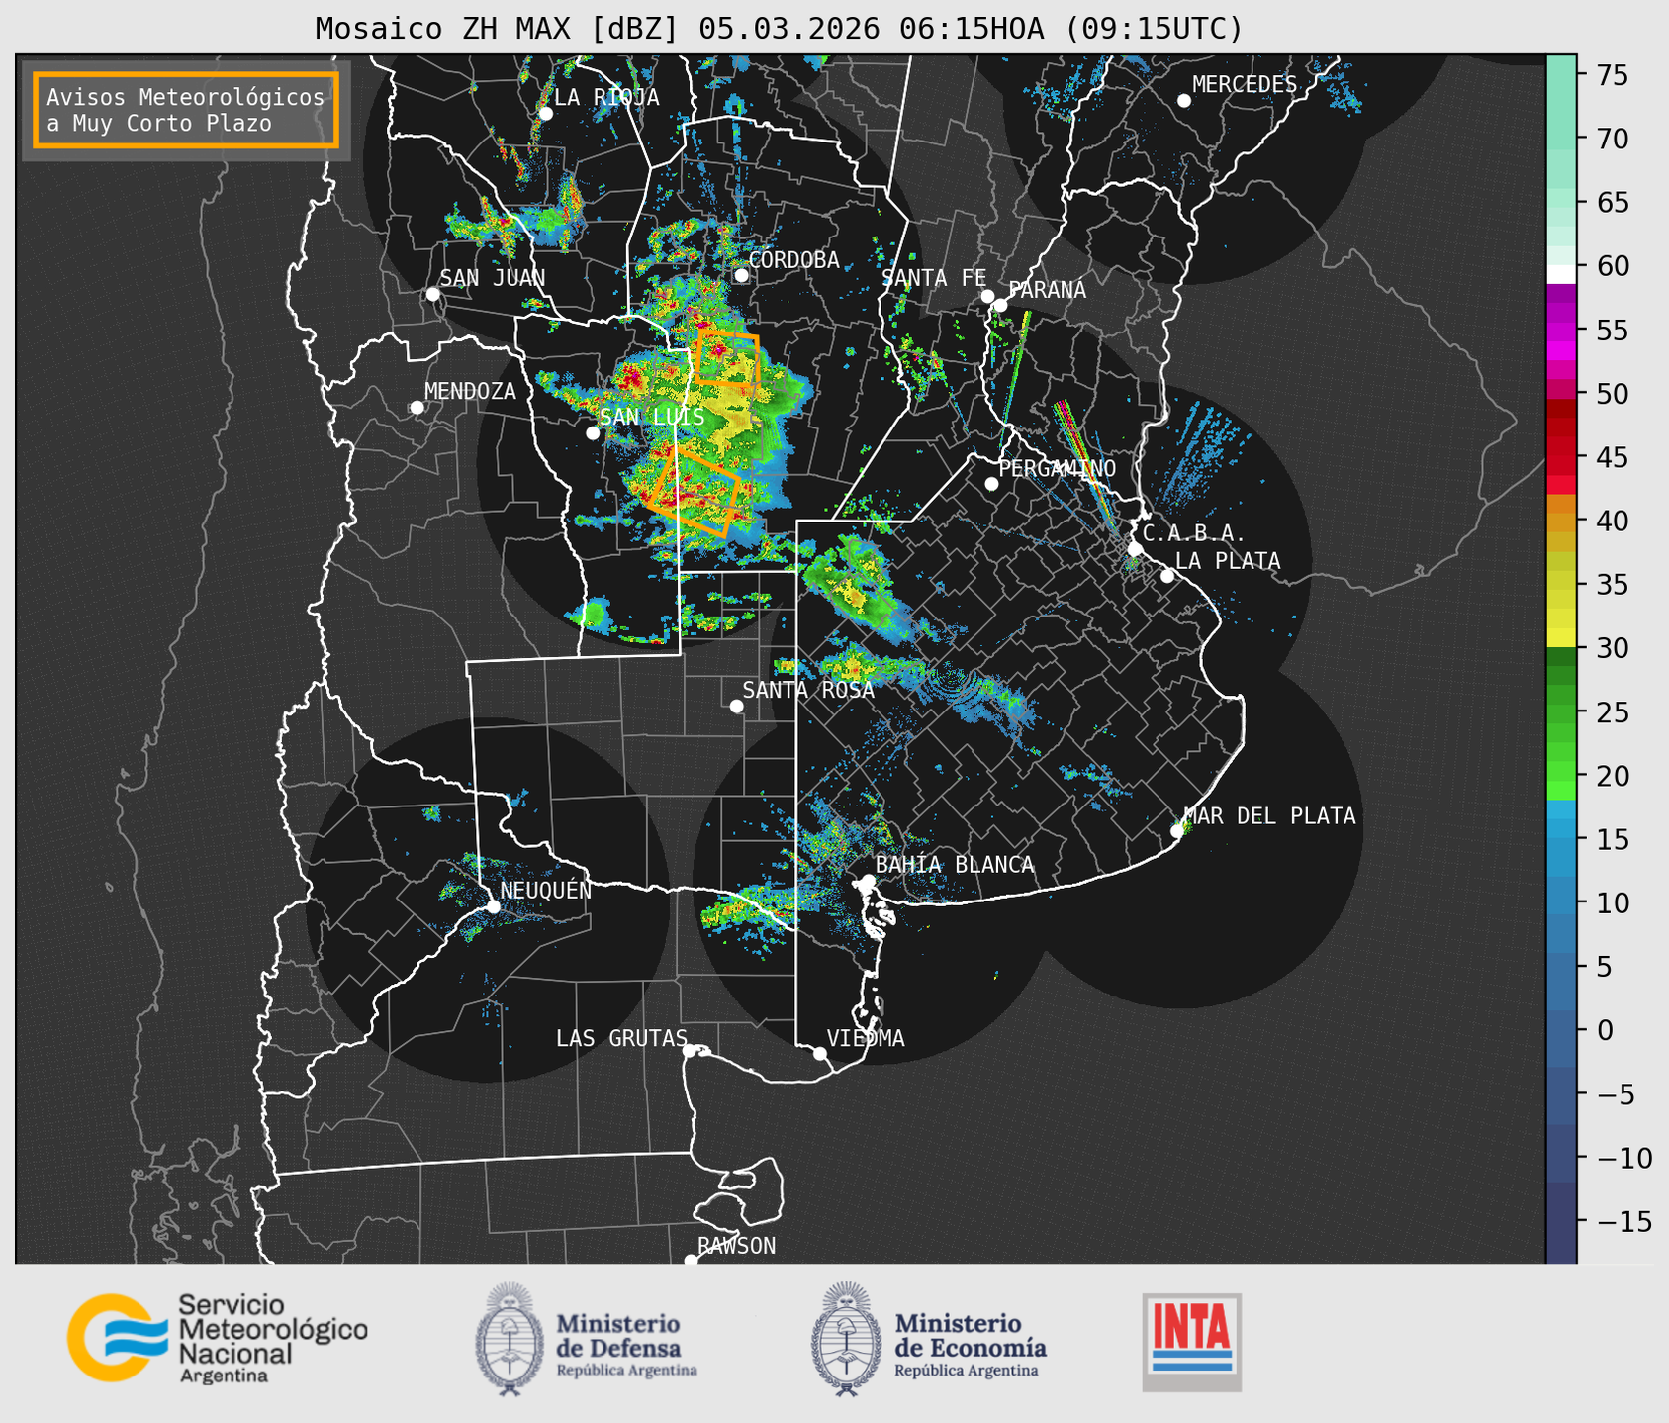Click the Bahía Blanca city marker
The width and height of the screenshot is (1669, 1423).
tap(868, 881)
